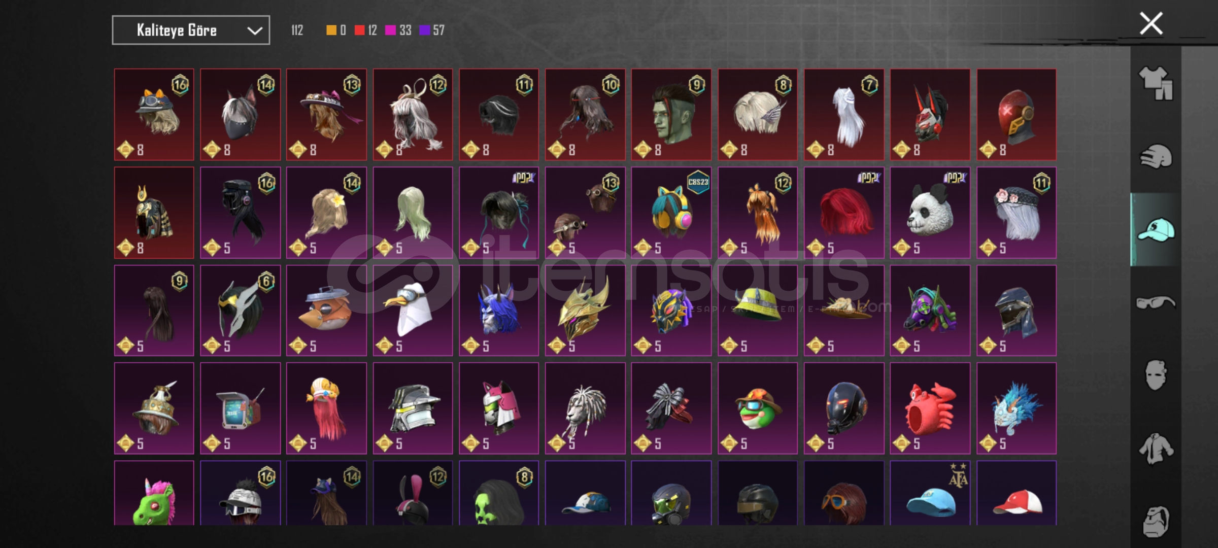Screen dimensions: 1218x548
Task: Close the inventory screen
Action: 1151,23
